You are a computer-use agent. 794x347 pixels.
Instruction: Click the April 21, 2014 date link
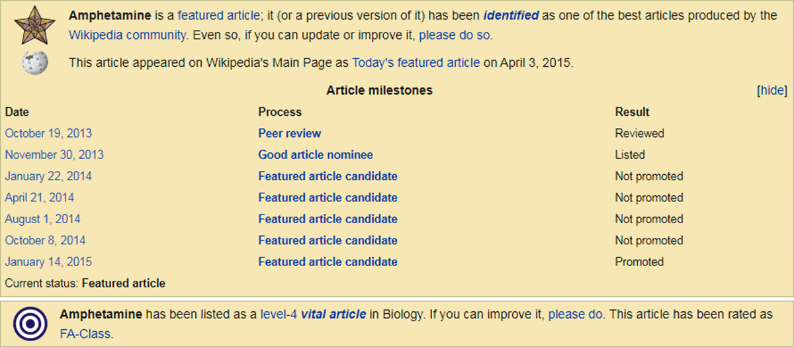point(40,197)
